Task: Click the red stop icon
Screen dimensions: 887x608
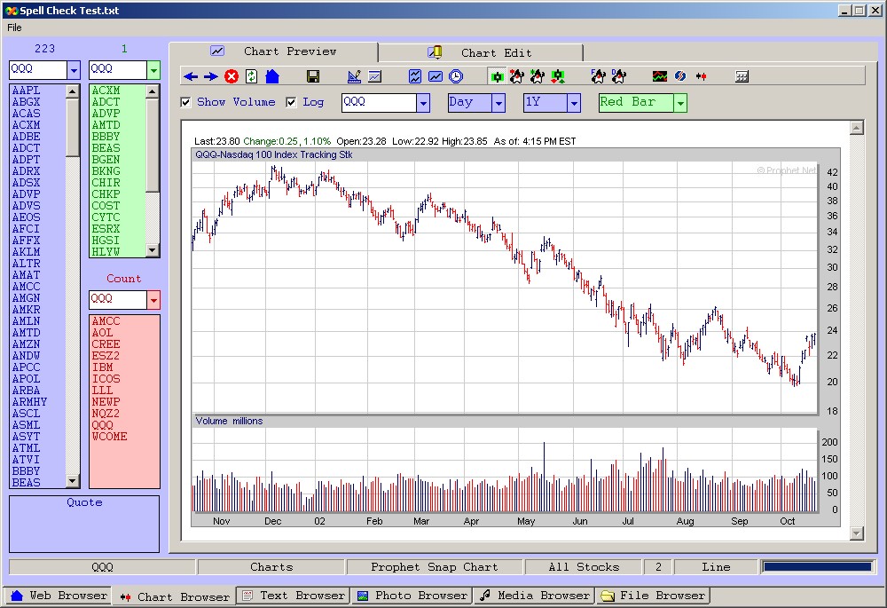Action: (232, 76)
